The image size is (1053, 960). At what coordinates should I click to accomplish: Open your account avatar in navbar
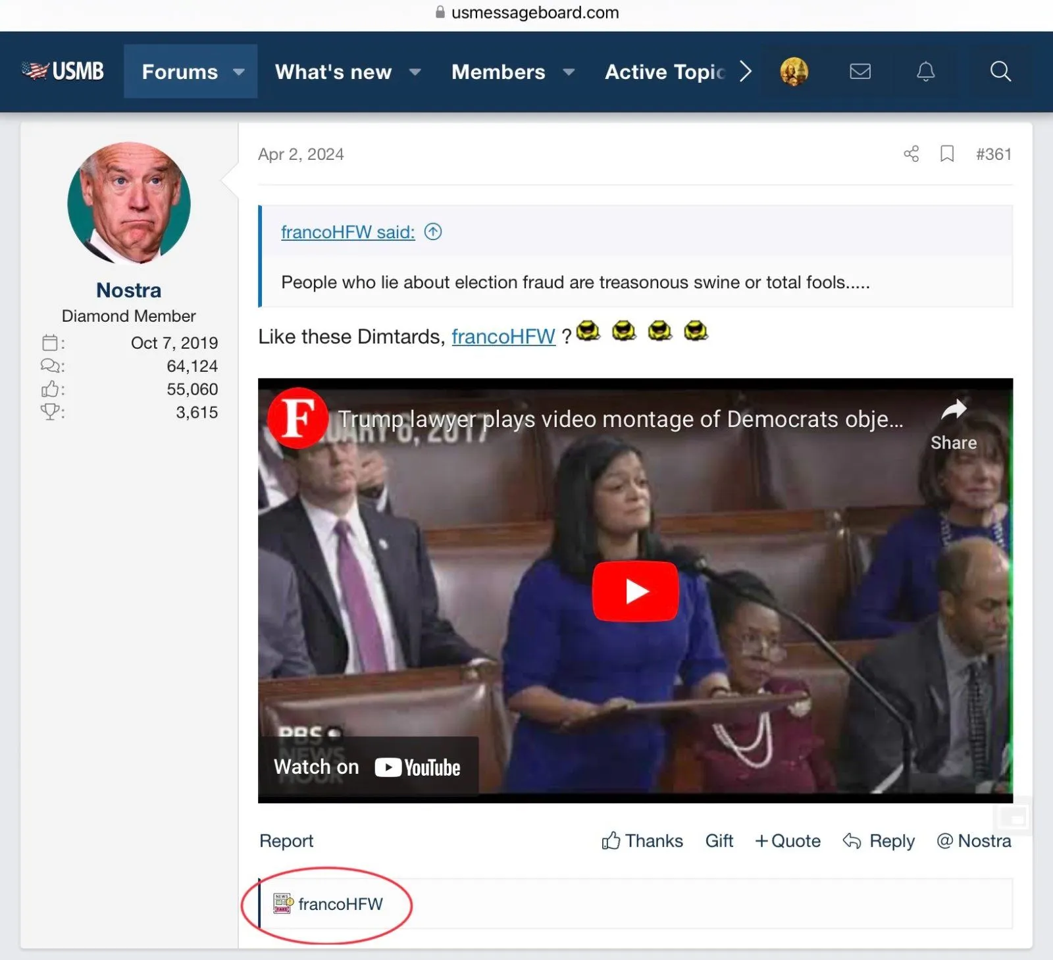tap(794, 71)
